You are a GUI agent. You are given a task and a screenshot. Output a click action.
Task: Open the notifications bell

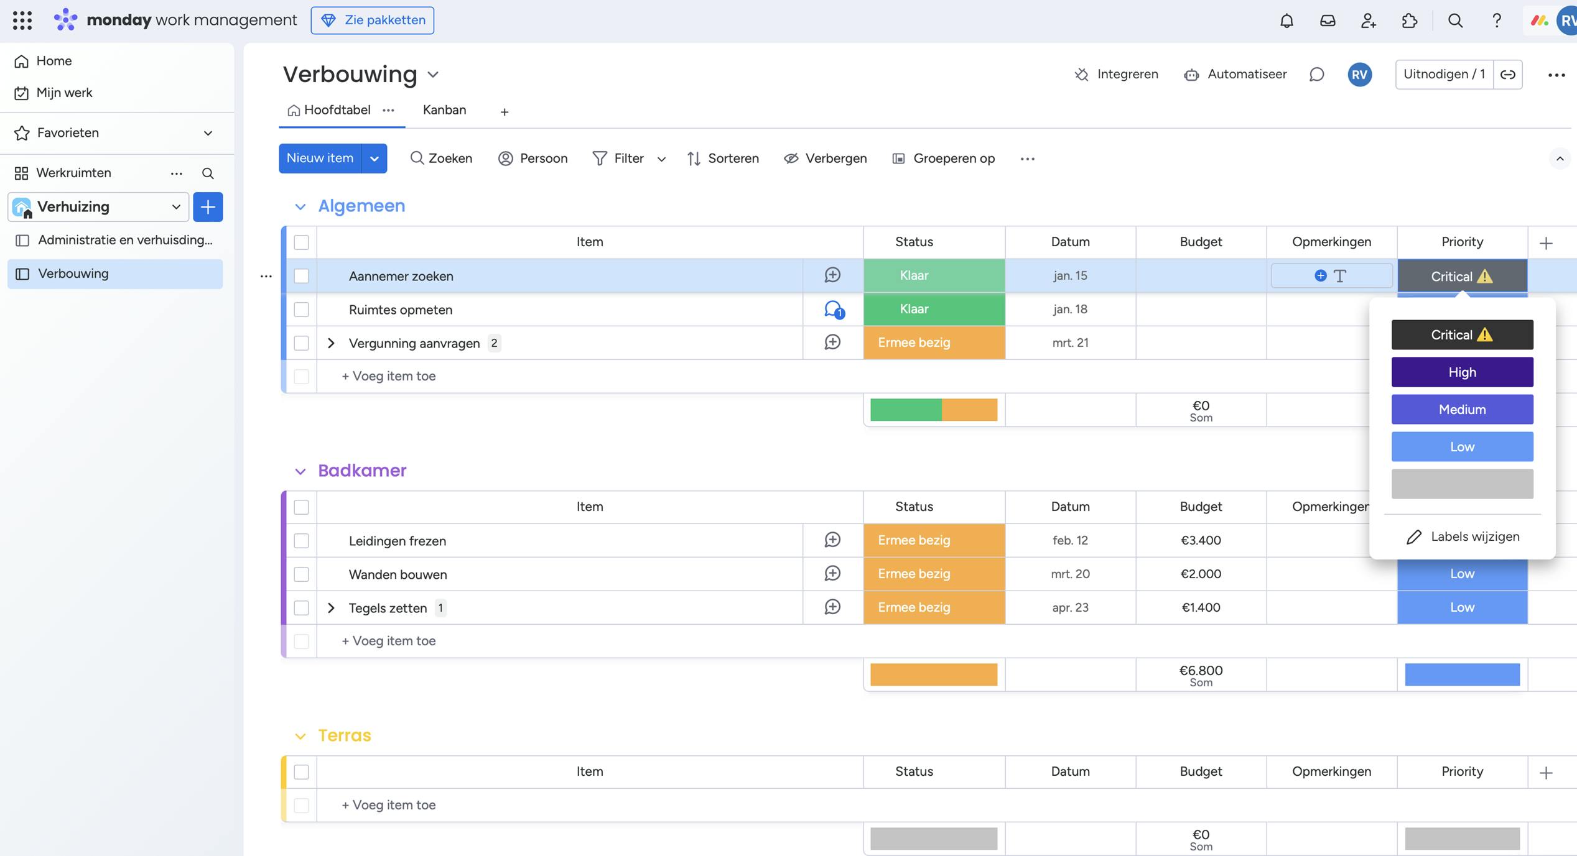pyautogui.click(x=1286, y=21)
